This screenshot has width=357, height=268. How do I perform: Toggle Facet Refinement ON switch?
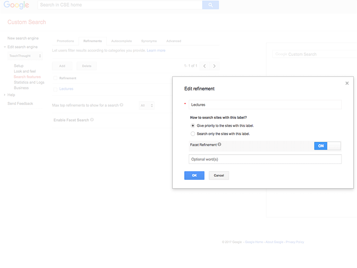click(327, 146)
